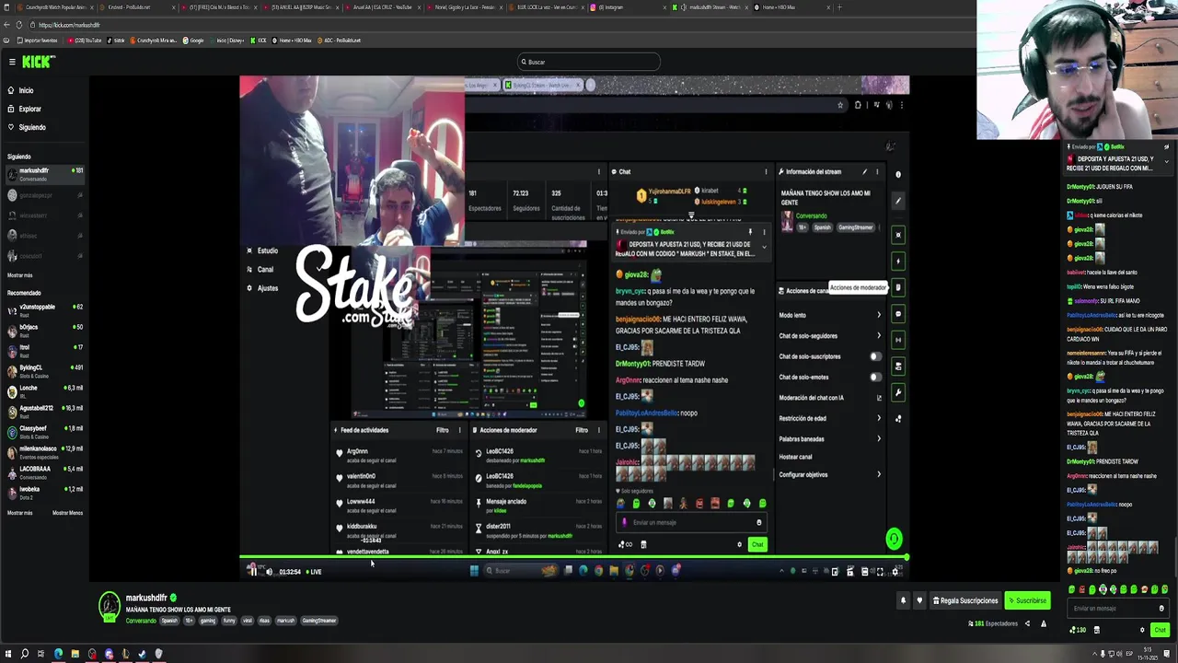Toggle theater mode in video player
This screenshot has height=663, width=1178.
tap(865, 572)
